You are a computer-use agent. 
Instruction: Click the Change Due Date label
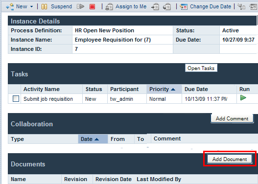click(211, 6)
